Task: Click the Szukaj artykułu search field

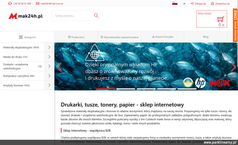Action: click(73, 16)
